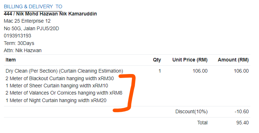Viewport: 259px width, 133px height.
Task: Click the BILLING & DELIVERY TO heading
Action: [33, 6]
